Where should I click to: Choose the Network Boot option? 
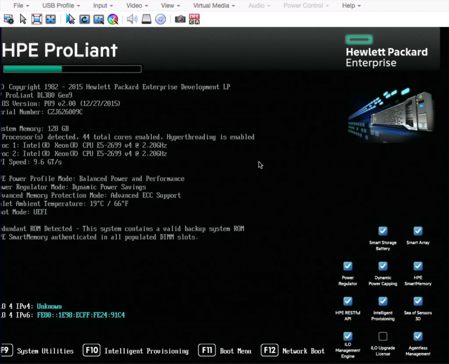[304, 351]
